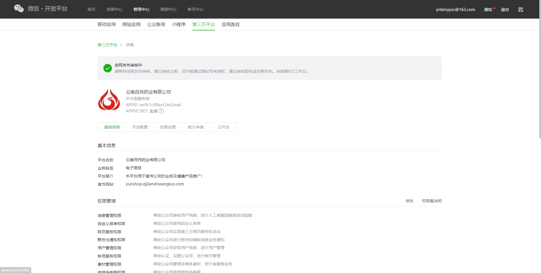Viewport: 541px width, 273px height.
Task: Click 用户管理权限 permission row label
Action: tap(109, 248)
